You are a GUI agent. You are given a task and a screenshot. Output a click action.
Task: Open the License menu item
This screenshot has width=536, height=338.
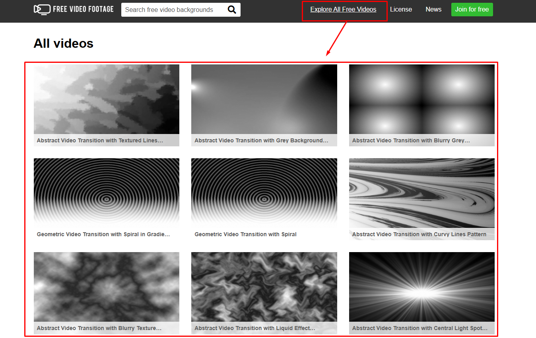(401, 9)
